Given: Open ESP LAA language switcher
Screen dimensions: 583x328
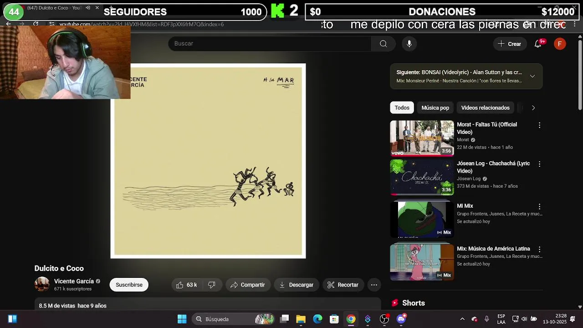Looking at the screenshot, I should point(501,319).
